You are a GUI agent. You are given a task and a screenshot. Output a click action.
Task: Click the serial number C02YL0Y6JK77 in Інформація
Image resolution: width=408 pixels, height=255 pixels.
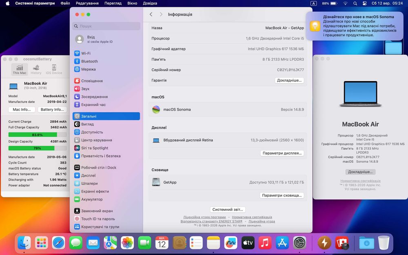pyautogui.click(x=290, y=70)
